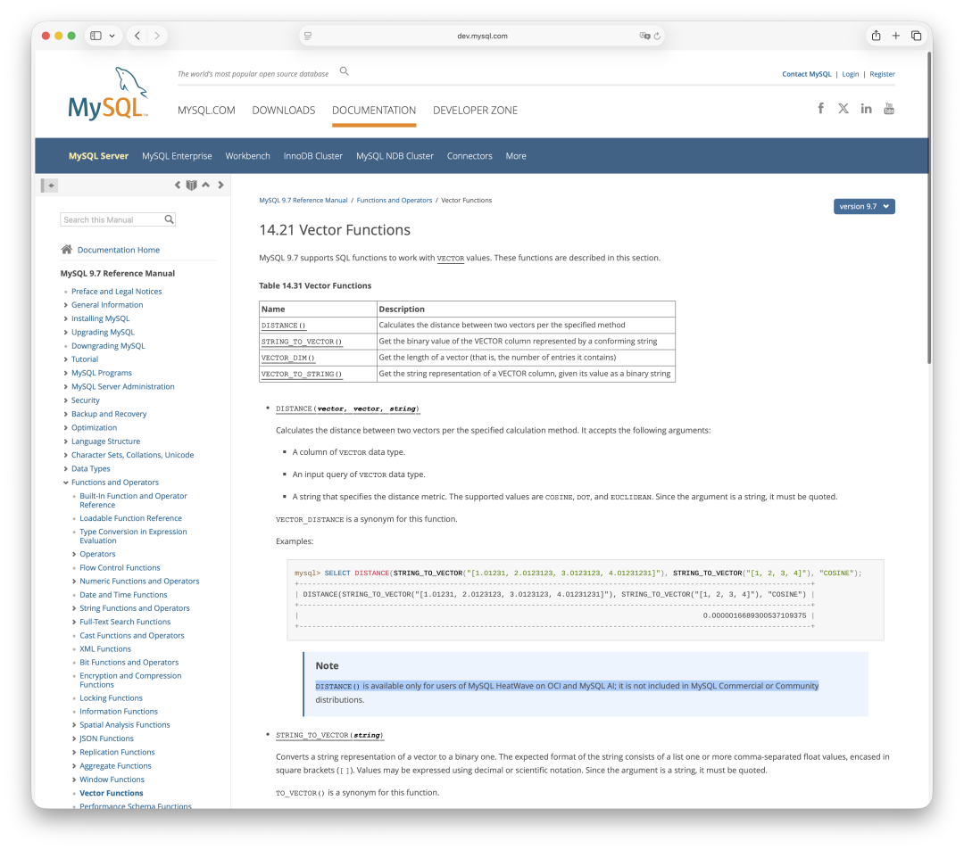Show Safari tab overview
The image size is (964, 850).
[916, 36]
